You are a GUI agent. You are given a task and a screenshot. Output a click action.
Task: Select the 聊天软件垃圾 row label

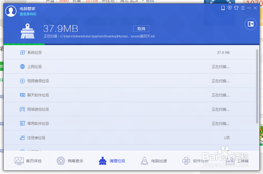pyautogui.click(x=38, y=95)
